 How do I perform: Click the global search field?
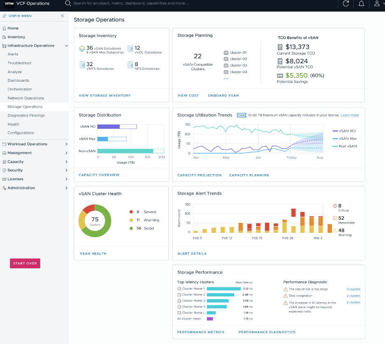131,3
